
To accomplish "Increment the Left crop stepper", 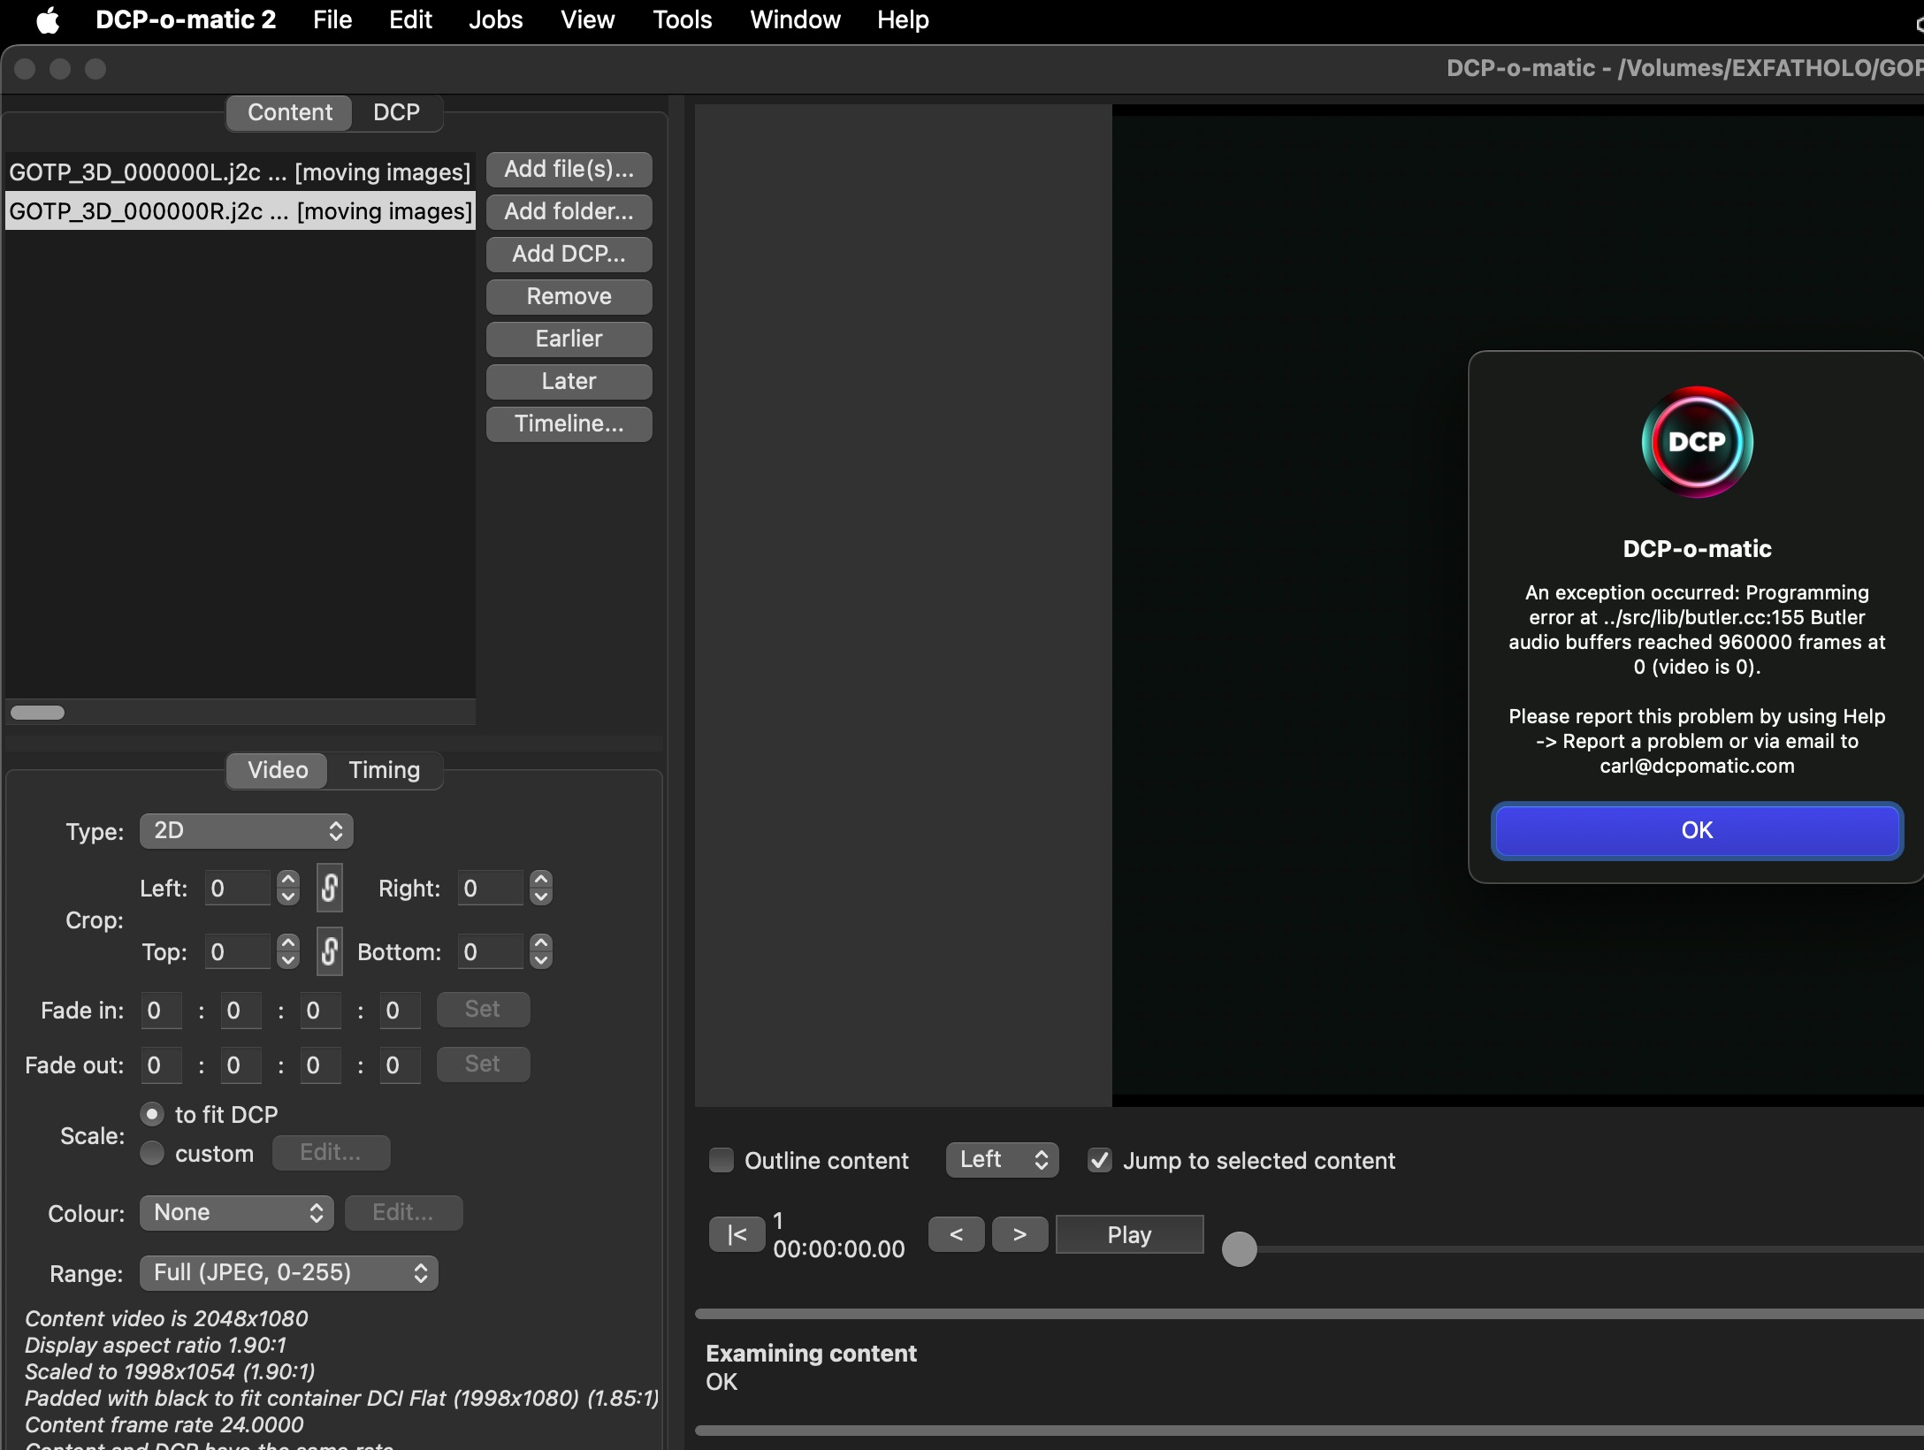I will coord(288,880).
